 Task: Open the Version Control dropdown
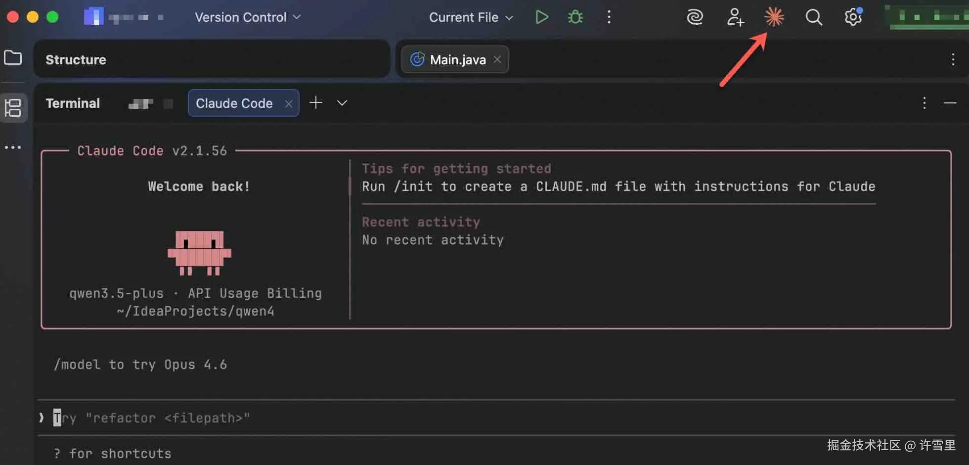(x=248, y=17)
